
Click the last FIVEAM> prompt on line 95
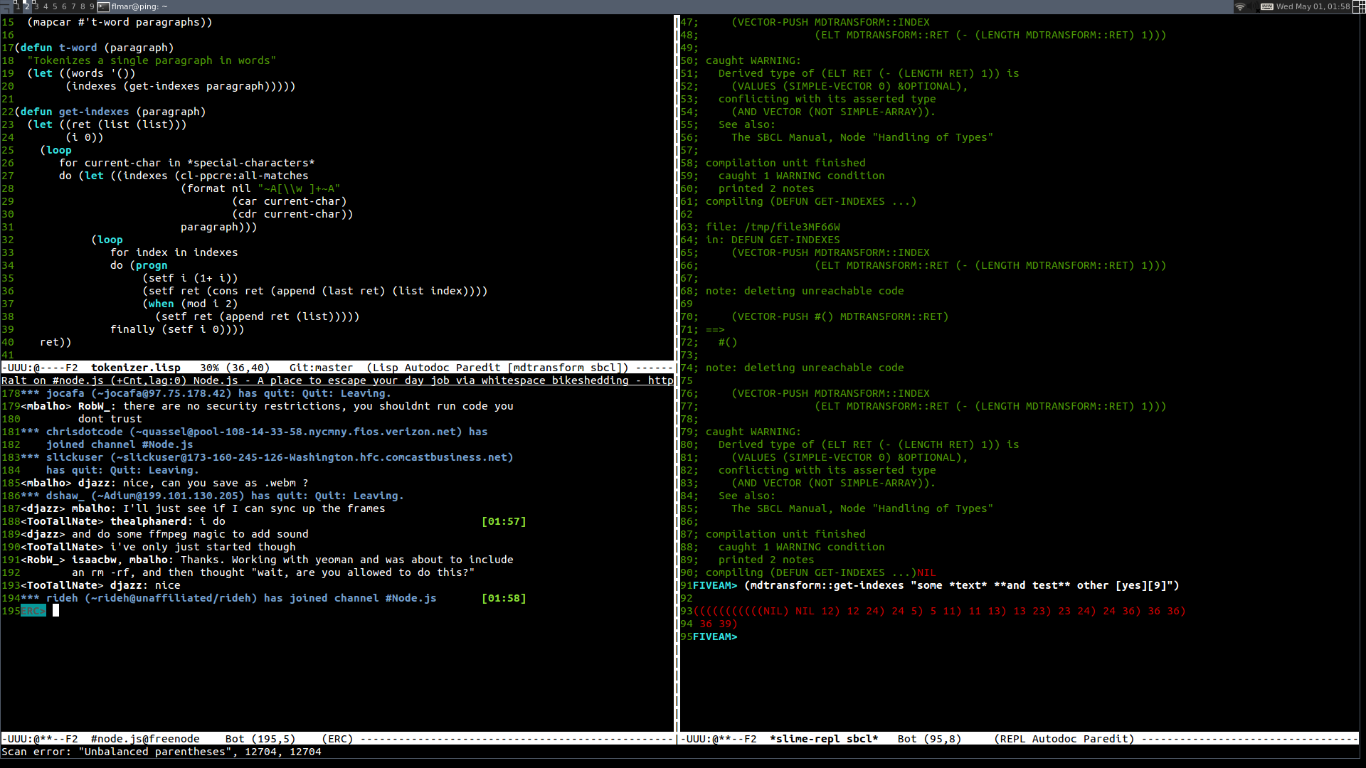[x=715, y=636]
